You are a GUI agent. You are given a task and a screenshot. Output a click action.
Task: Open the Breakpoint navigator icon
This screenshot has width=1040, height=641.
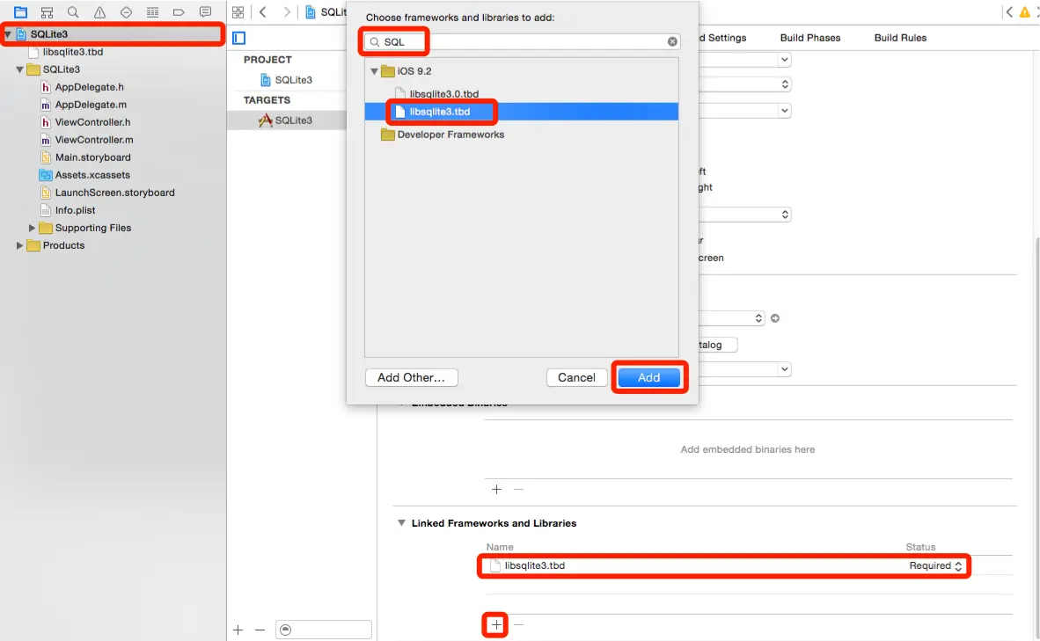point(179,12)
